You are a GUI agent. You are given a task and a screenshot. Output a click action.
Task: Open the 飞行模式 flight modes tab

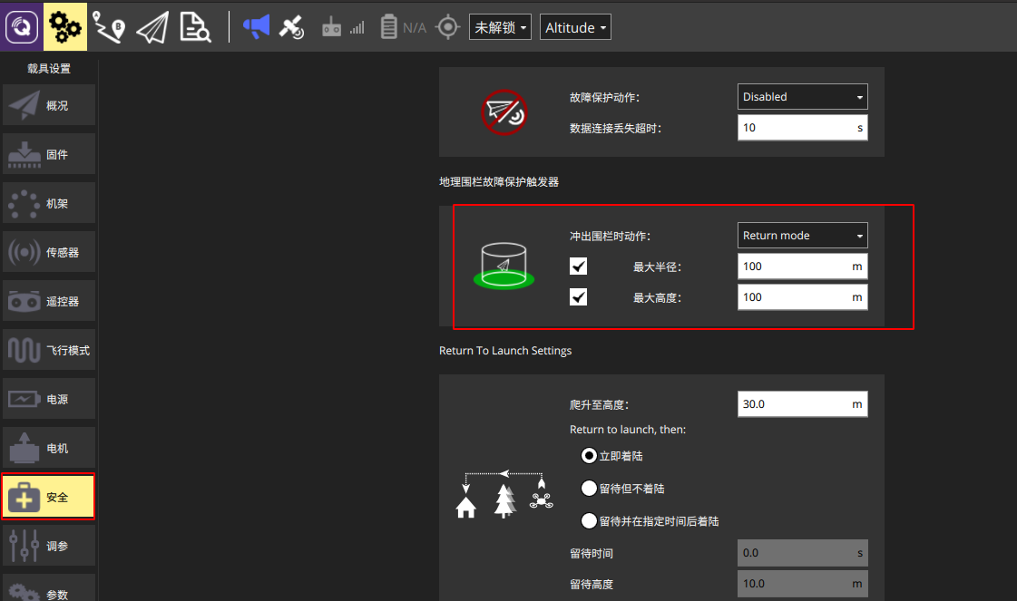[49, 350]
